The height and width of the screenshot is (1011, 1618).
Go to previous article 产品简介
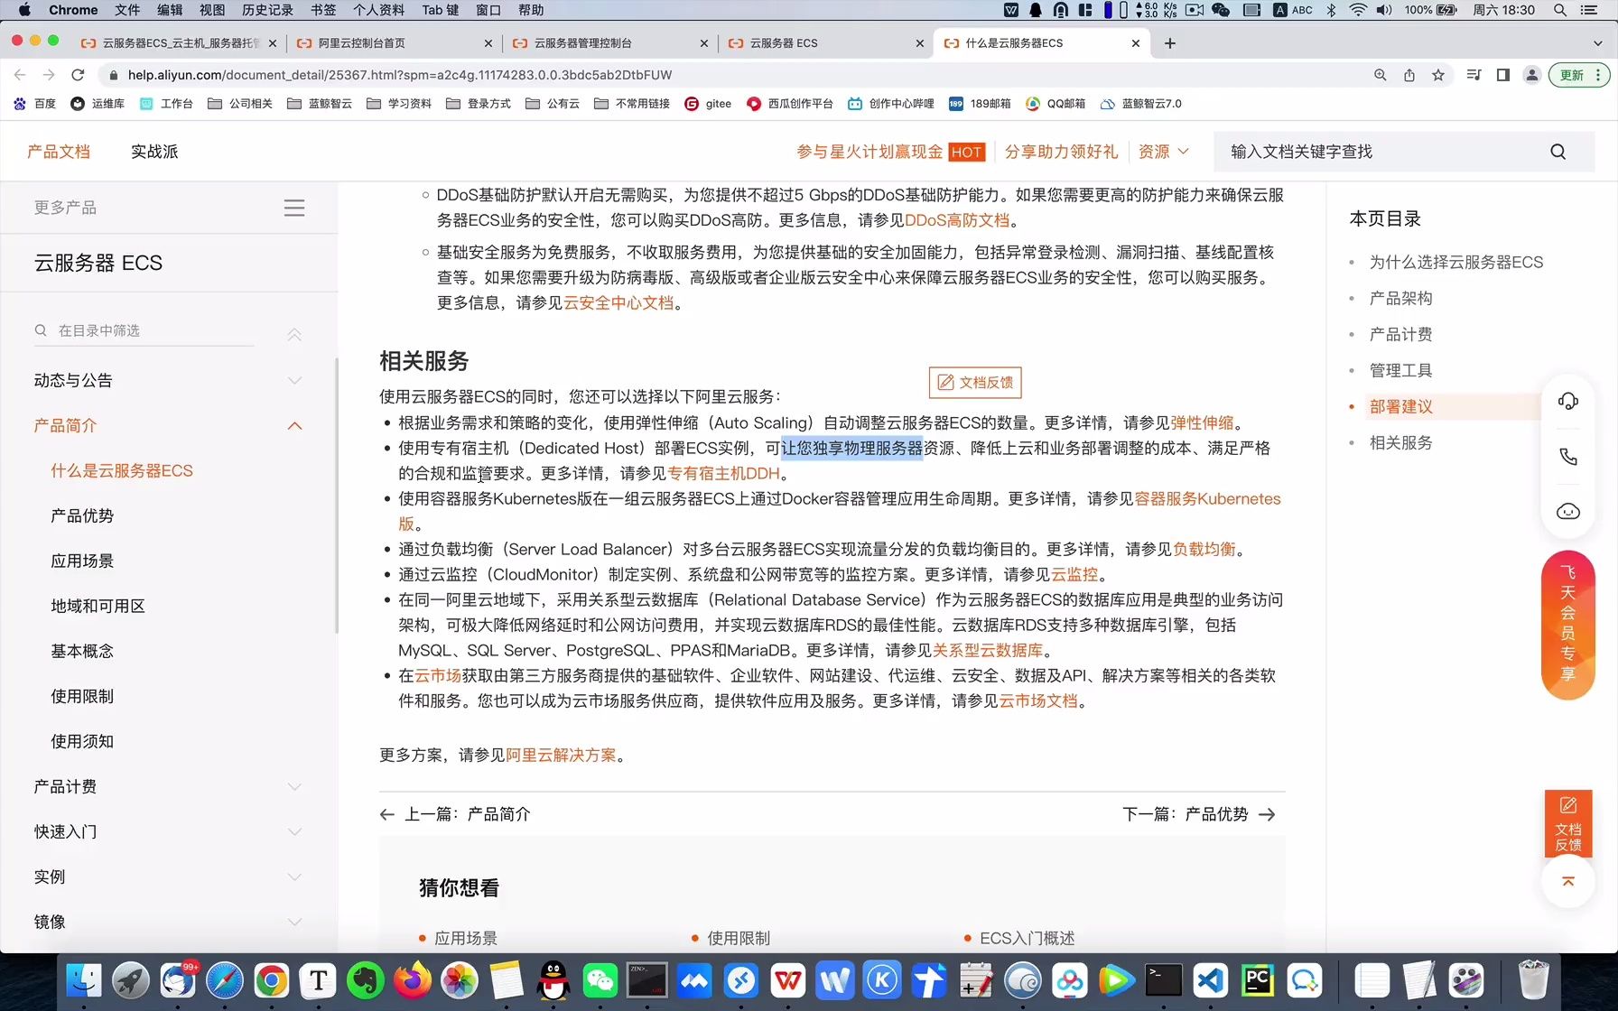click(x=455, y=814)
